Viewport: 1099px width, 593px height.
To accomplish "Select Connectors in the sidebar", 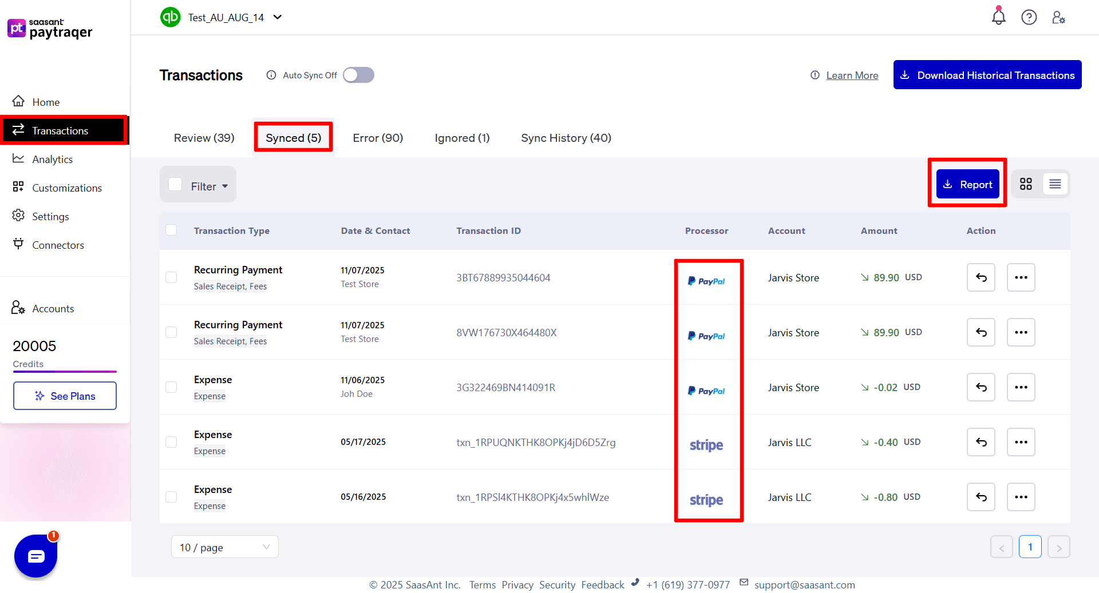I will [58, 245].
